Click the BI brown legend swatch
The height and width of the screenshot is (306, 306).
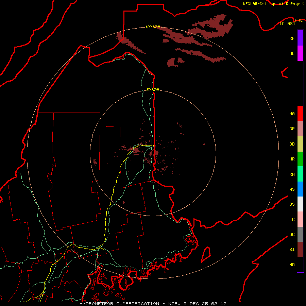[x=300, y=250]
